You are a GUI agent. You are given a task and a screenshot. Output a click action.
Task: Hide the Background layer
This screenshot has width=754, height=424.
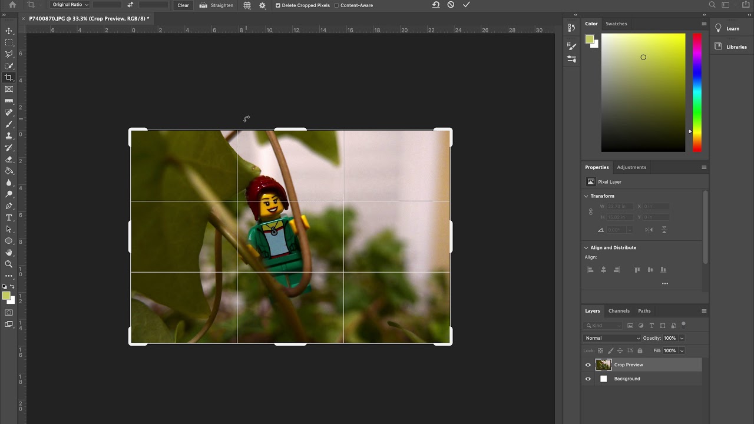pyautogui.click(x=588, y=379)
